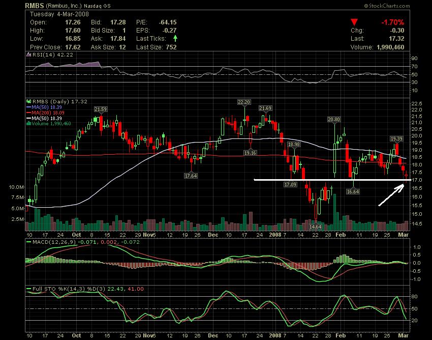The image size is (432, 340).
Task: Click the -1.0 label on MACD axis
Action: 416,279
